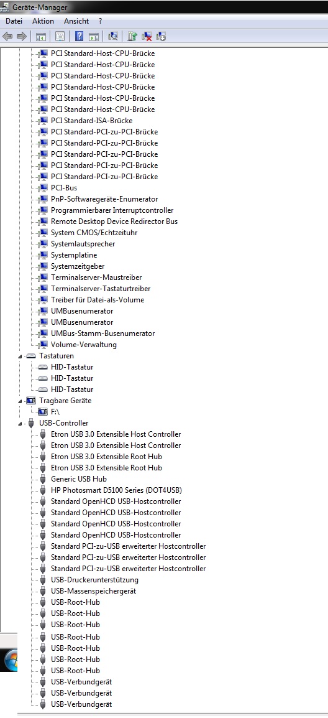Click the rightmost toolbar device icon with down arrow
Viewport: 328px width, 718px height.
click(x=160, y=36)
